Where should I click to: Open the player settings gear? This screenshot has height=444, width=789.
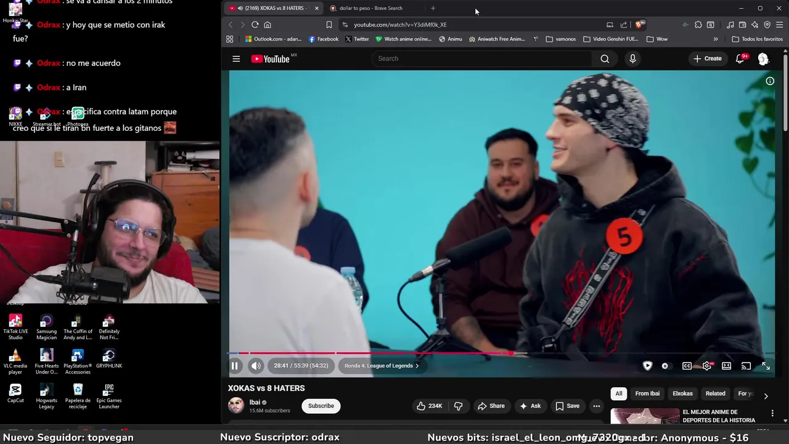coord(706,366)
